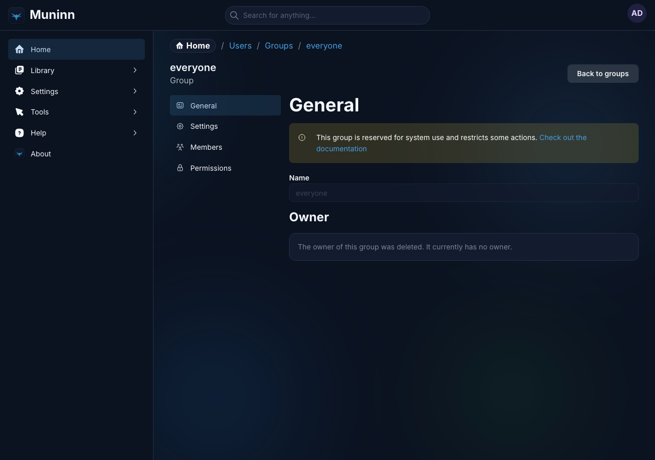The image size is (655, 460).
Task: Click the Library books icon
Action: (19, 71)
